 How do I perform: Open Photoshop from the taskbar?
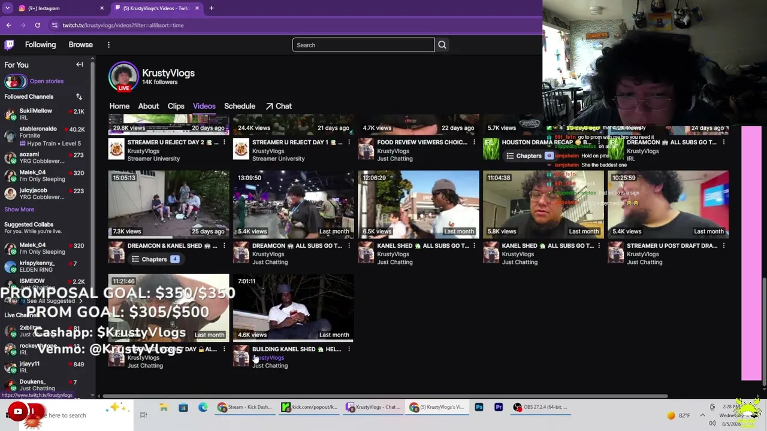click(x=479, y=408)
